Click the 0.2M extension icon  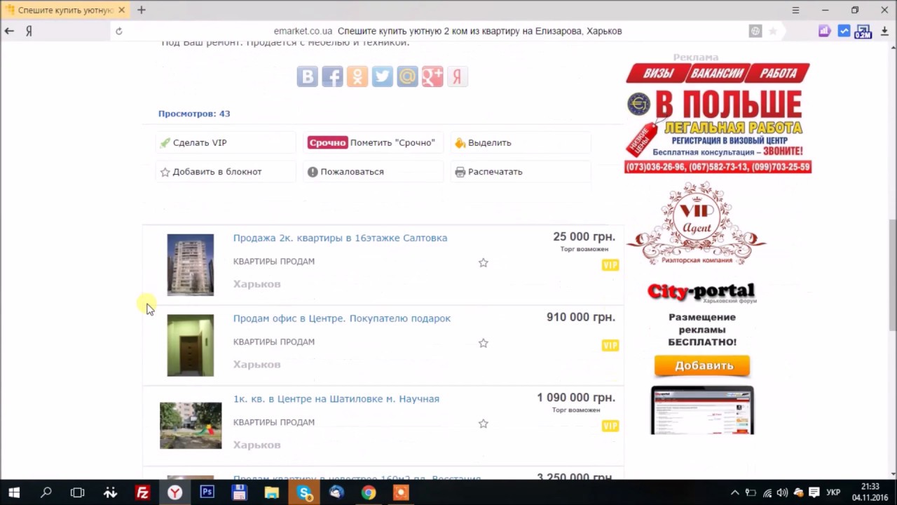tap(863, 32)
